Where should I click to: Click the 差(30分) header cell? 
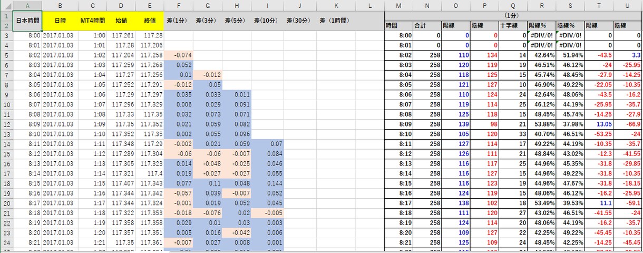(x=300, y=21)
